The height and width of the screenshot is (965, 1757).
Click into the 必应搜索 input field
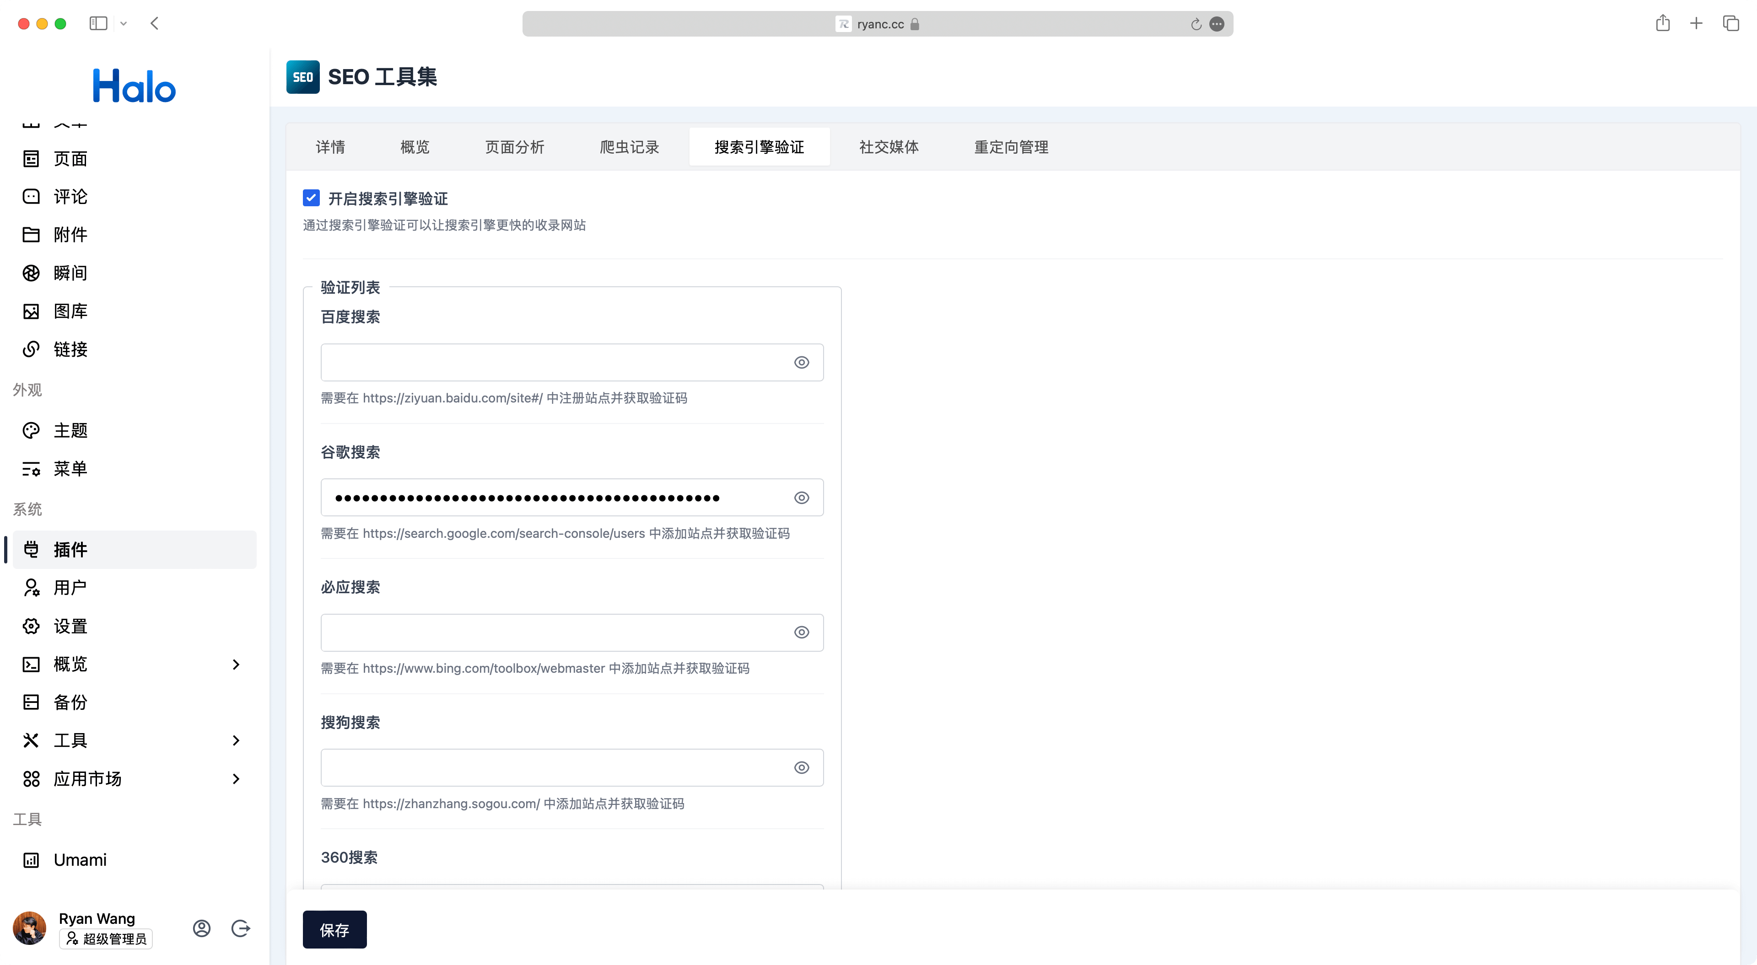[552, 633]
